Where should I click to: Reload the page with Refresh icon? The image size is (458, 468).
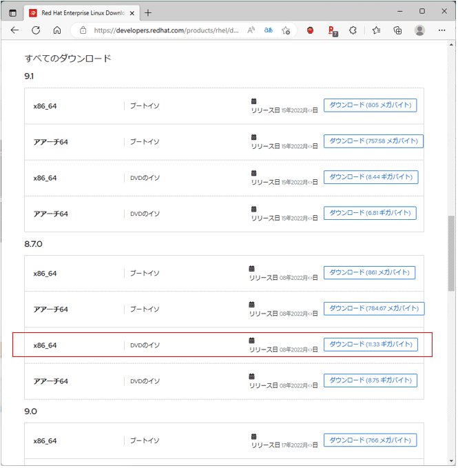36,30
